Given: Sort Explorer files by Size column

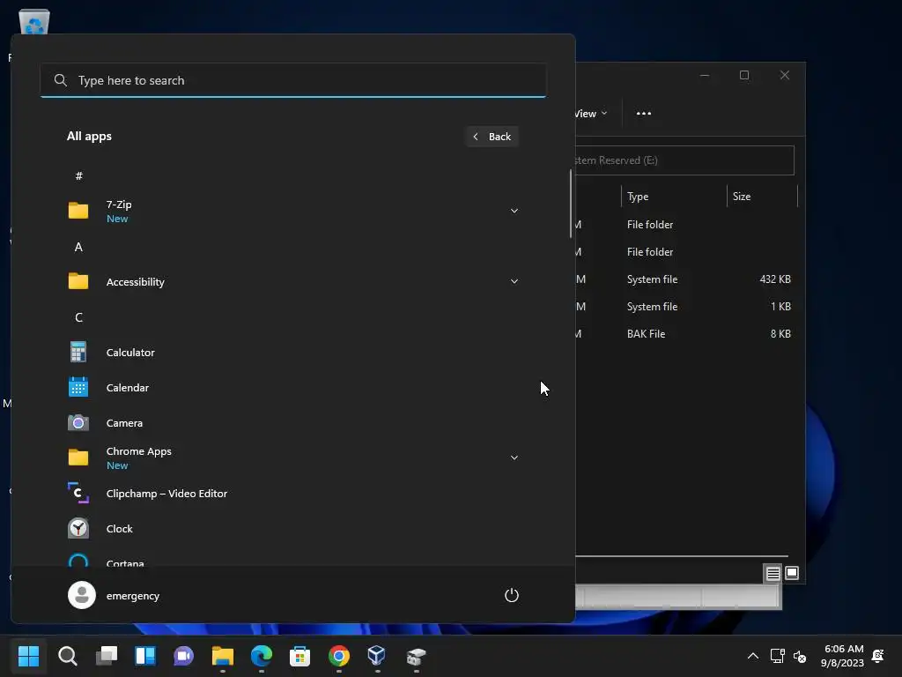Looking at the screenshot, I should tap(762, 197).
